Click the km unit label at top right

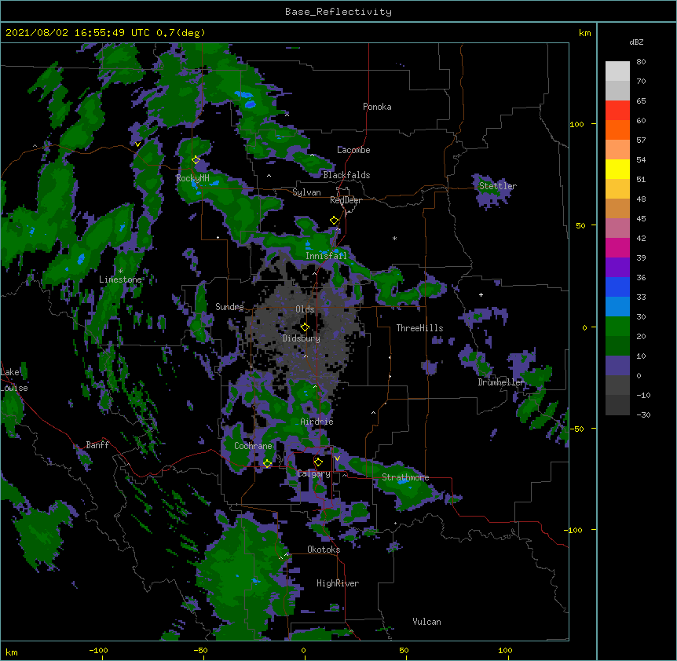coord(584,33)
